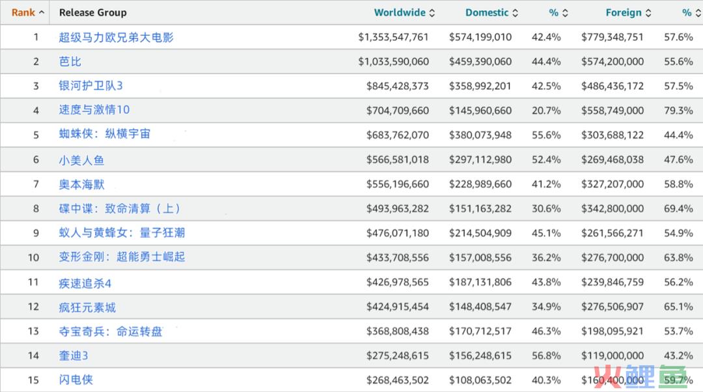703x392 pixels.
Task: Click the Release Group column header
Action: point(93,12)
